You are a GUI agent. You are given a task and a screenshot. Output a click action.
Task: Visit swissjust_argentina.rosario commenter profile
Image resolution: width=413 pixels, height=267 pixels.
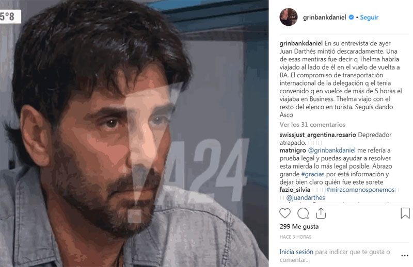click(x=317, y=135)
